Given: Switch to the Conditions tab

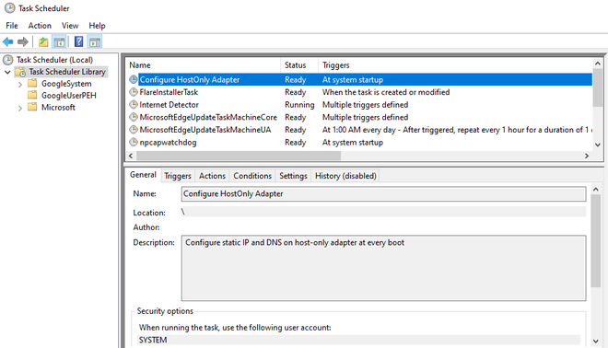Looking at the screenshot, I should point(252,176).
